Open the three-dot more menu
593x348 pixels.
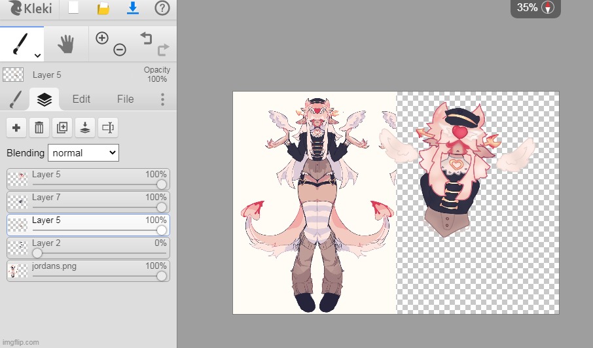[x=162, y=99]
